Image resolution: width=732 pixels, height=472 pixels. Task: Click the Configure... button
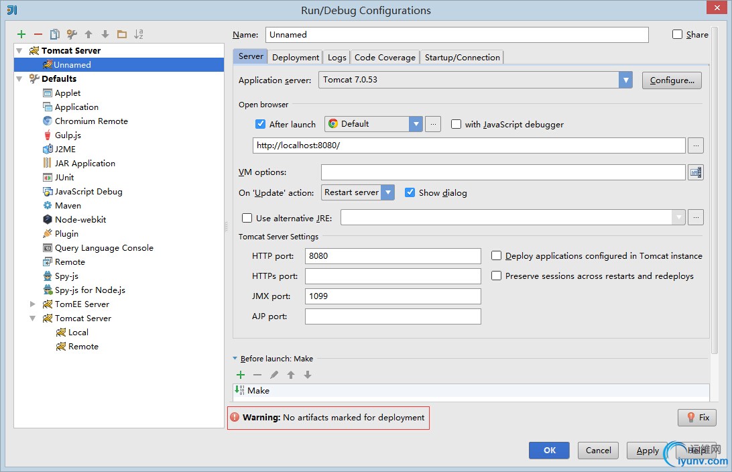(672, 80)
